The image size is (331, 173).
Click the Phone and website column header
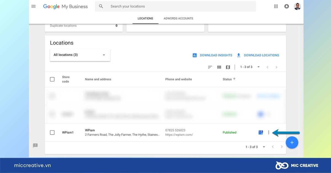pos(178,79)
